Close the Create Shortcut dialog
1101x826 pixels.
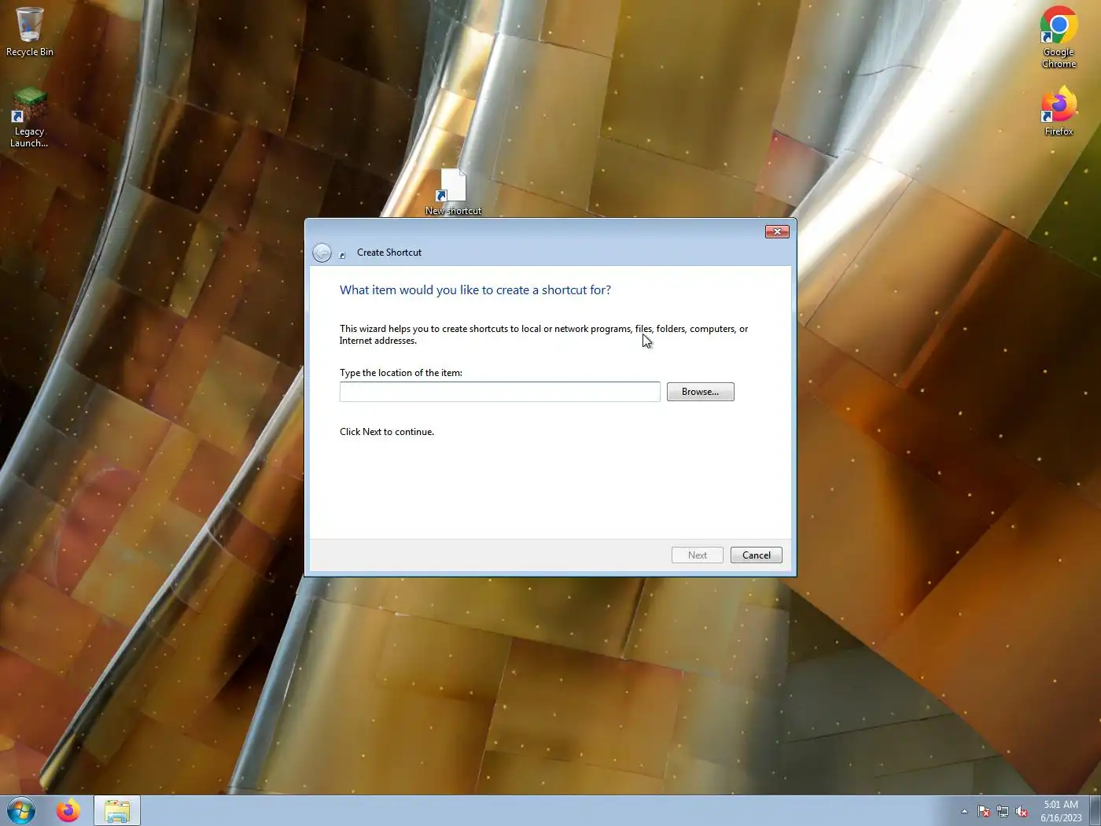coord(777,231)
